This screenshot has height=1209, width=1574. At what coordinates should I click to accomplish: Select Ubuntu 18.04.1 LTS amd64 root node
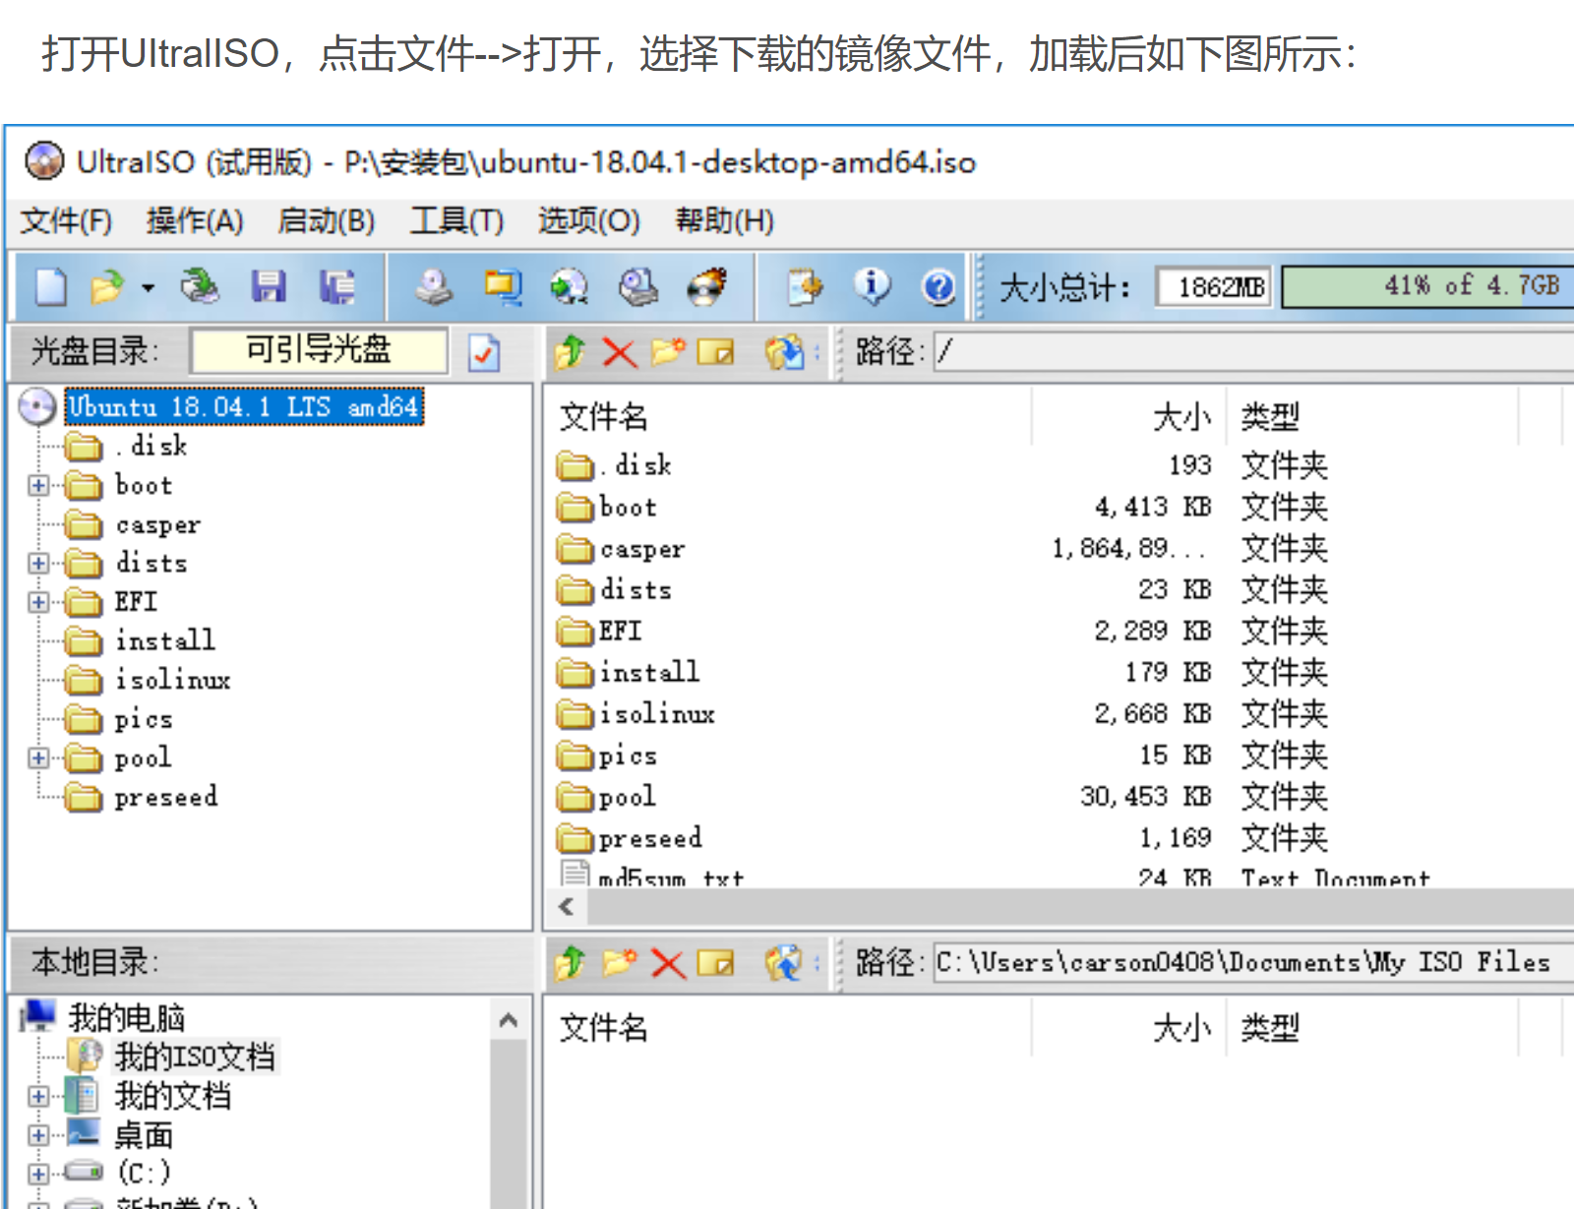pyautogui.click(x=244, y=406)
